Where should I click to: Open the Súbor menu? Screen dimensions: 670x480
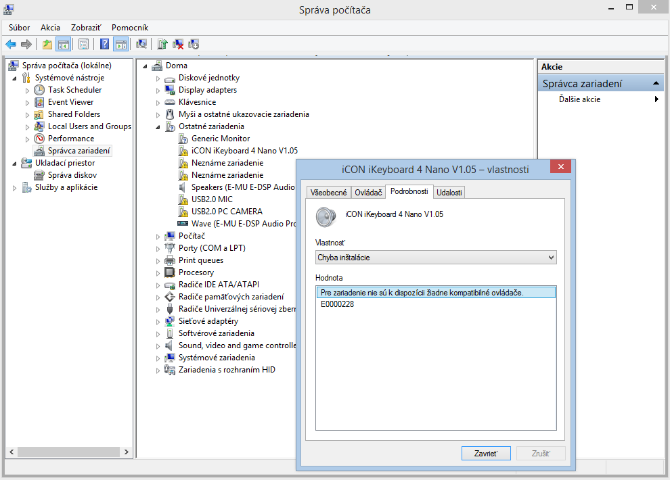[19, 28]
